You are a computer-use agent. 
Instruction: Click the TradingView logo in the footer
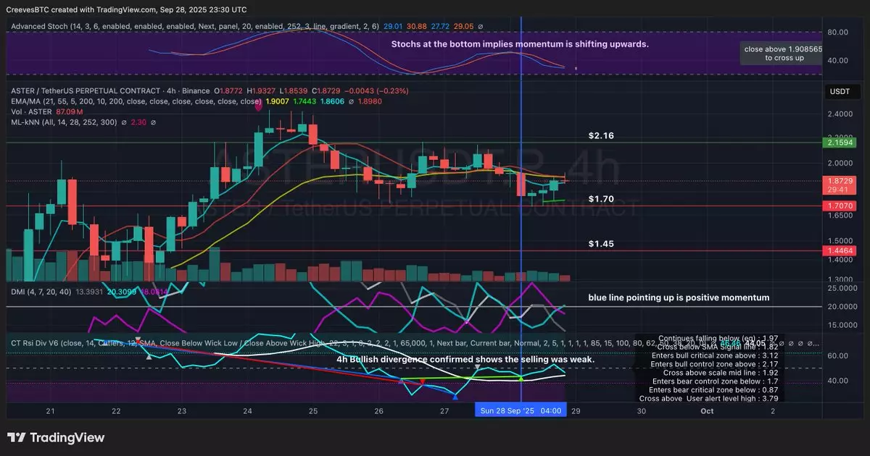pyautogui.click(x=56, y=438)
